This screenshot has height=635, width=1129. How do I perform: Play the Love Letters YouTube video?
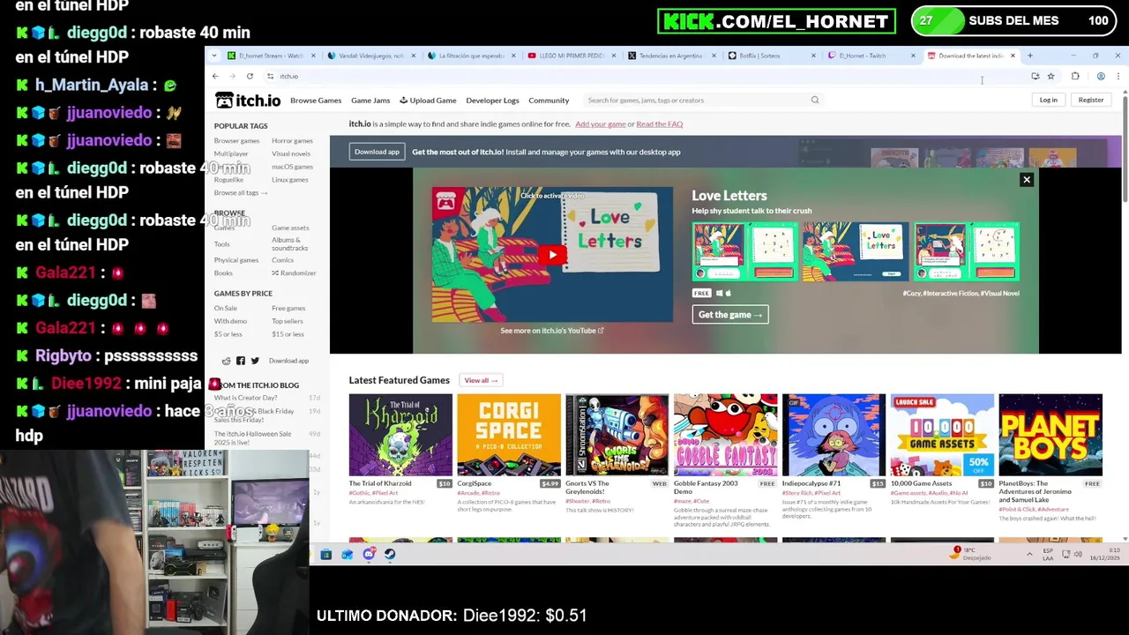552,256
